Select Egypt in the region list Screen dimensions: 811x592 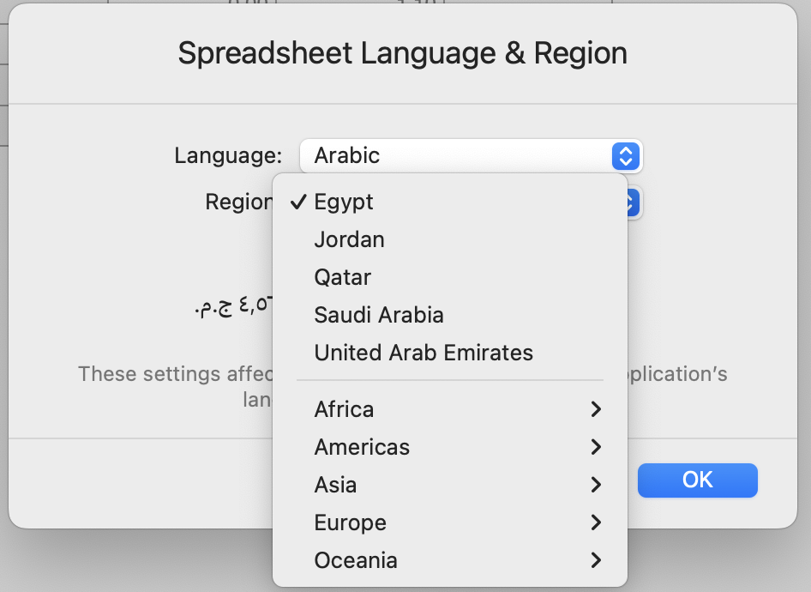point(344,202)
